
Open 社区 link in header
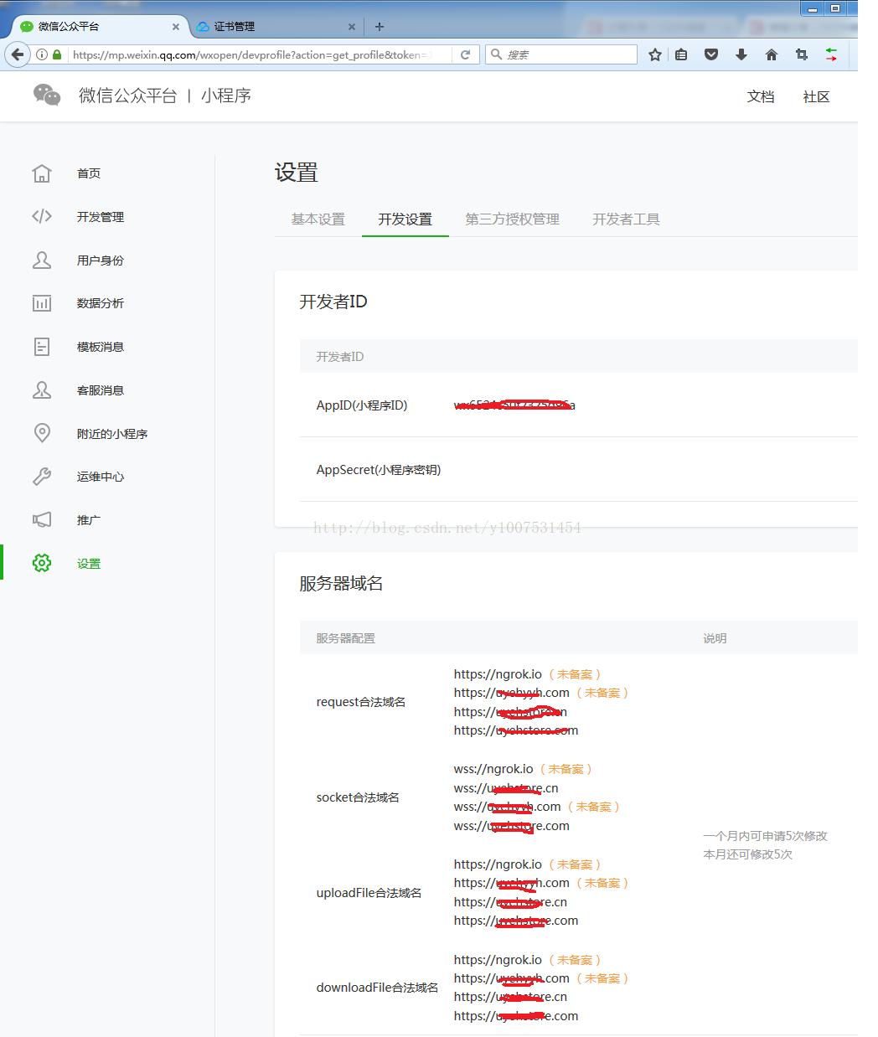(x=816, y=97)
